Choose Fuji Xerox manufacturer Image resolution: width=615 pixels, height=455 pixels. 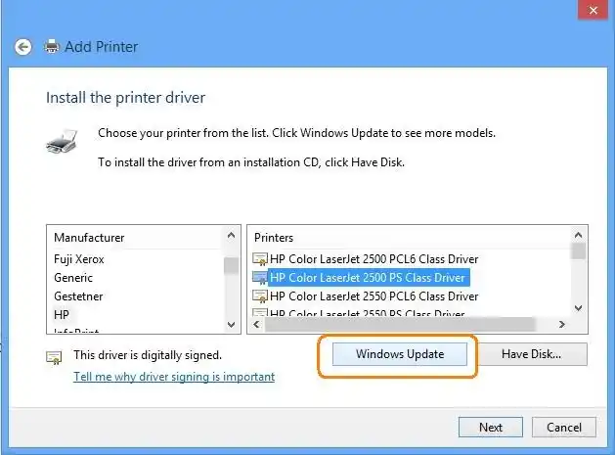coord(78,259)
